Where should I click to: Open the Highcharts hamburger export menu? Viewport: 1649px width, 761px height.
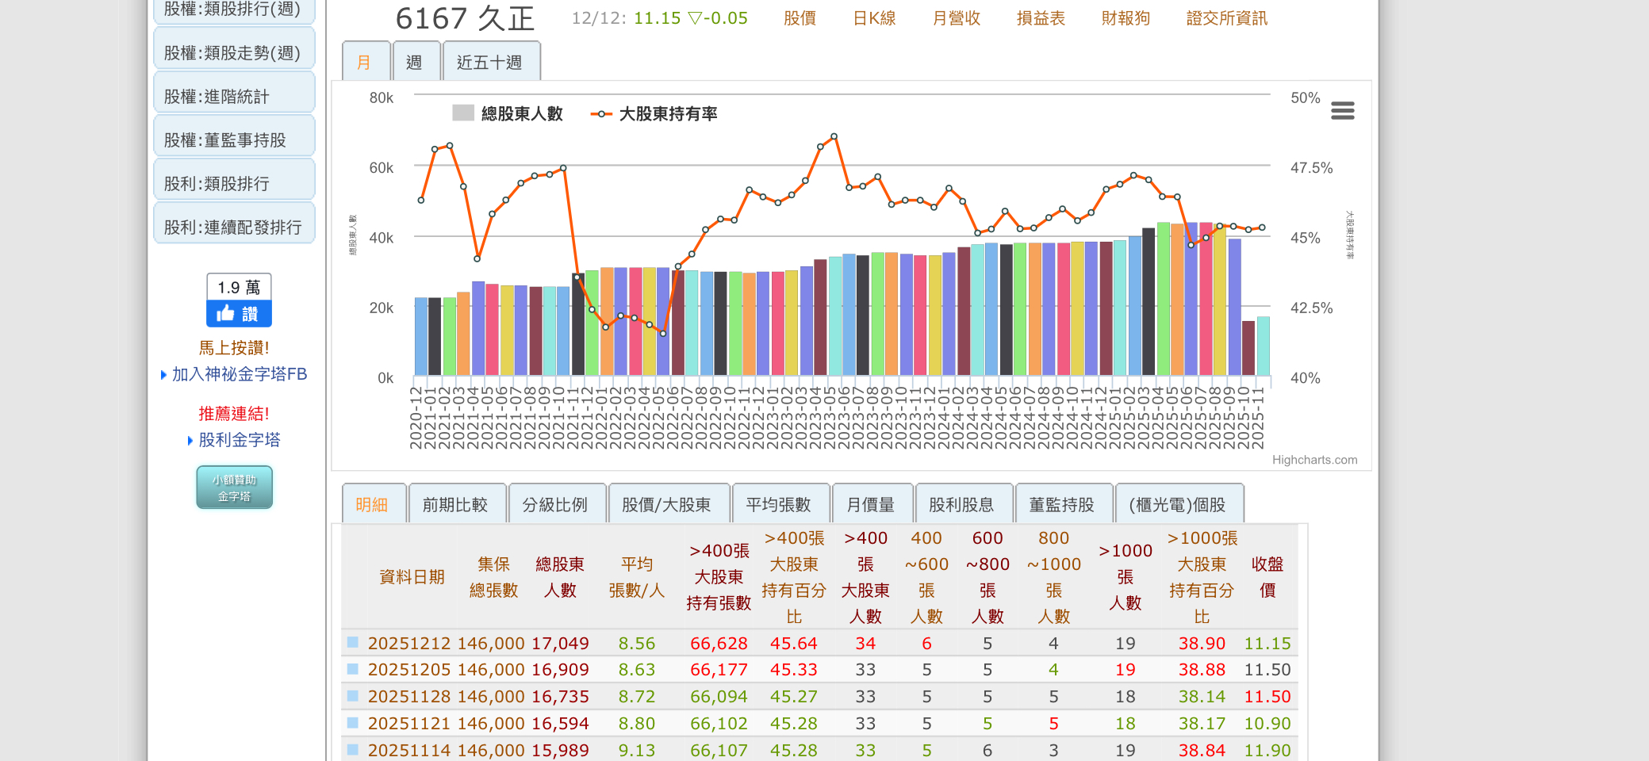[1342, 111]
